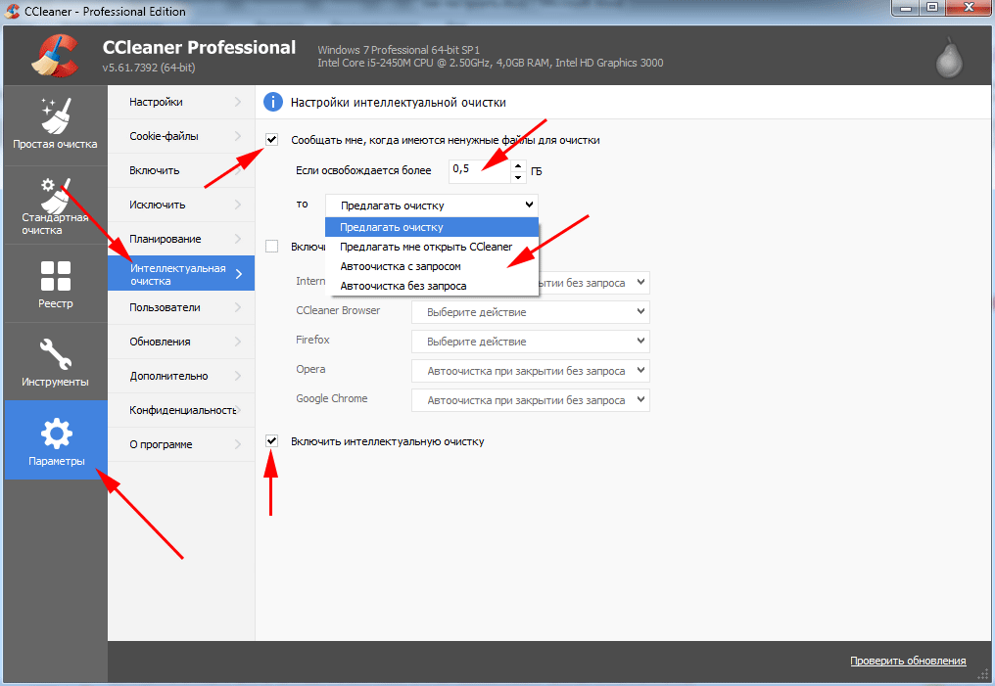Increase the GB threshold with up arrow
This screenshot has height=686, width=995.
[518, 165]
